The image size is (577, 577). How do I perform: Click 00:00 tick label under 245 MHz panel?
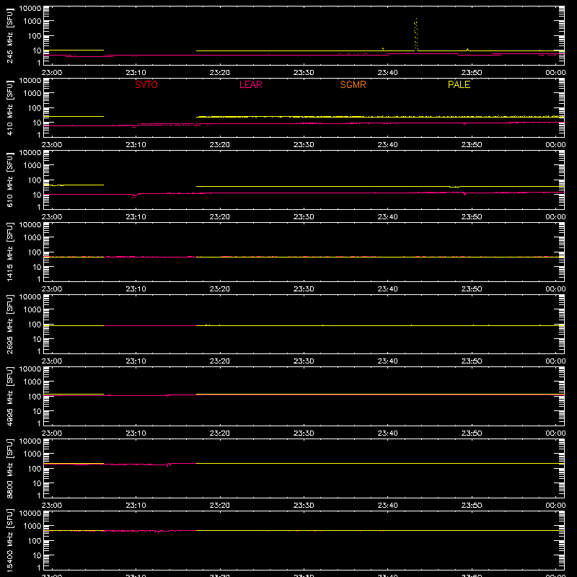click(555, 73)
